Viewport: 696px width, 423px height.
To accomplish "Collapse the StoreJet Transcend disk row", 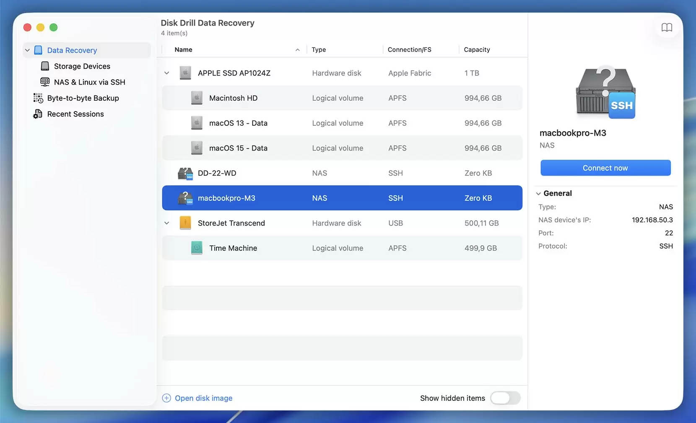I will pos(167,223).
